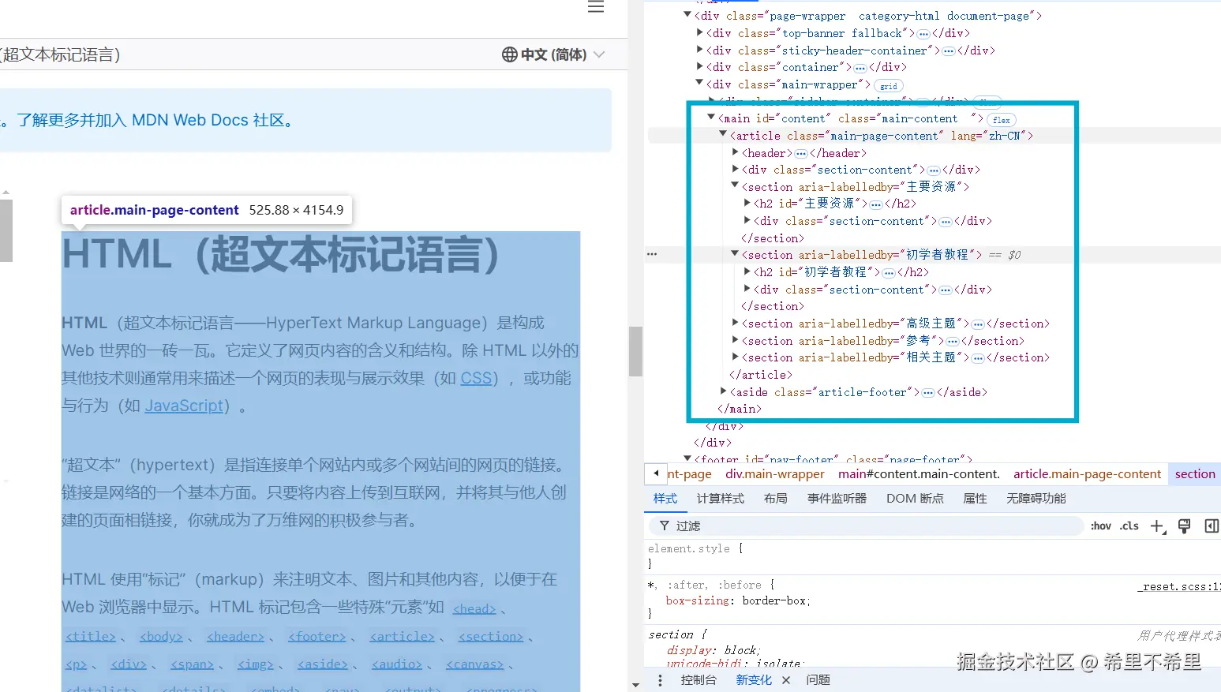Toggle the .cls class editor
This screenshot has height=692, width=1221.
point(1129,526)
